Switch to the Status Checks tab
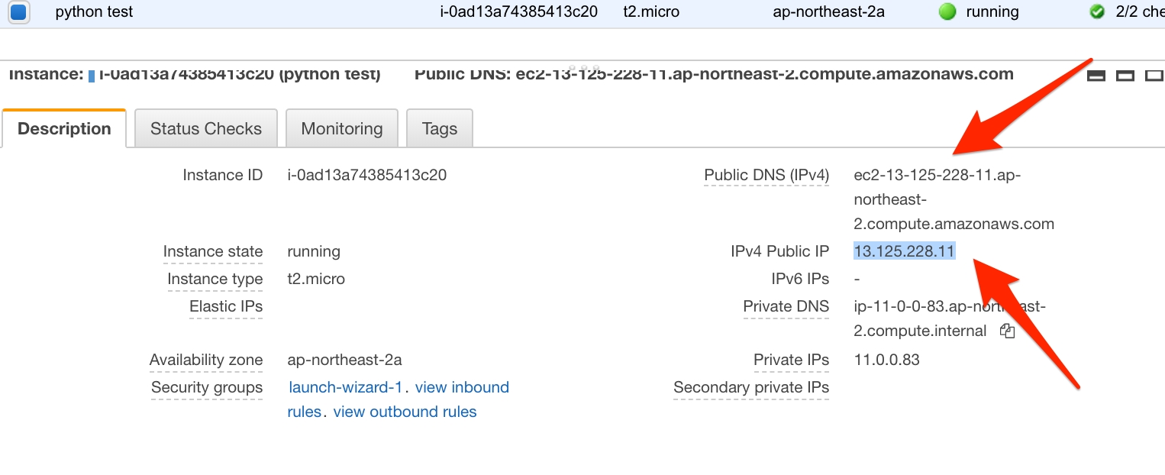 [205, 128]
